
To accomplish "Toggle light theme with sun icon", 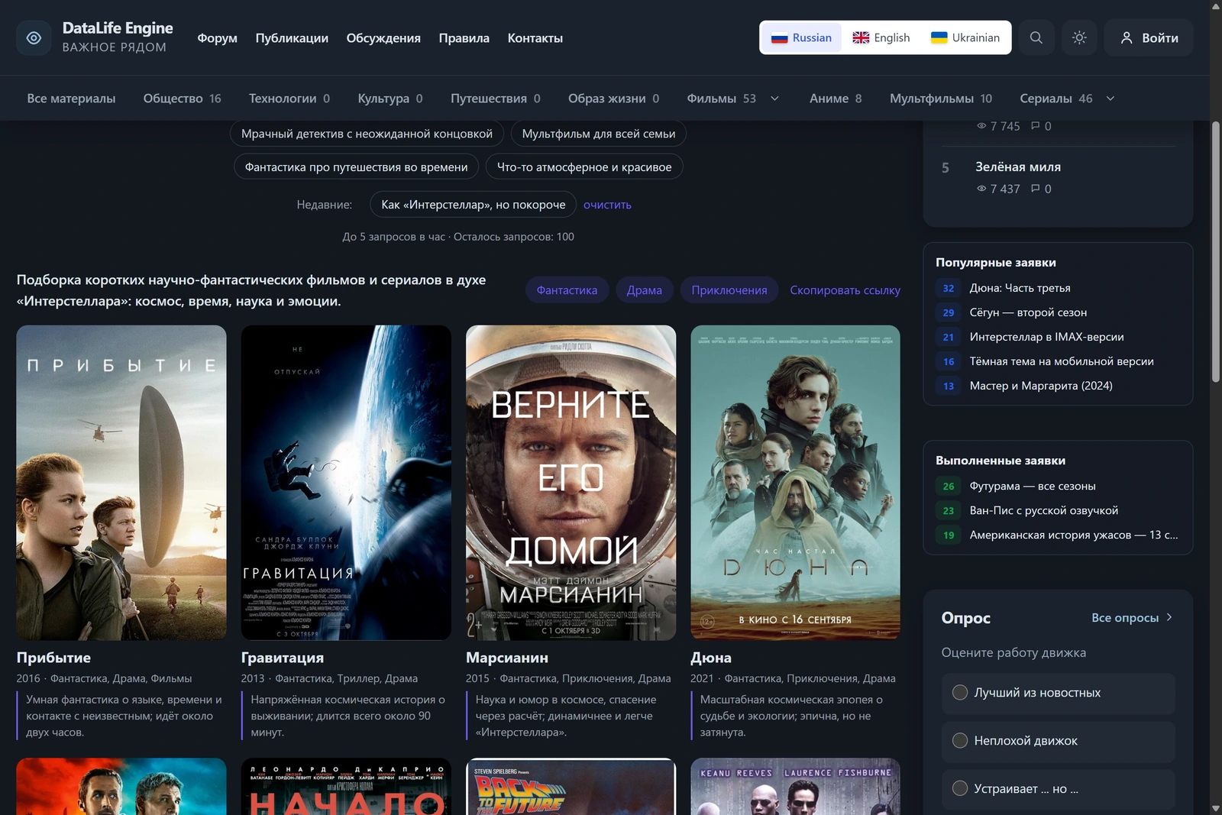I will pos(1079,37).
